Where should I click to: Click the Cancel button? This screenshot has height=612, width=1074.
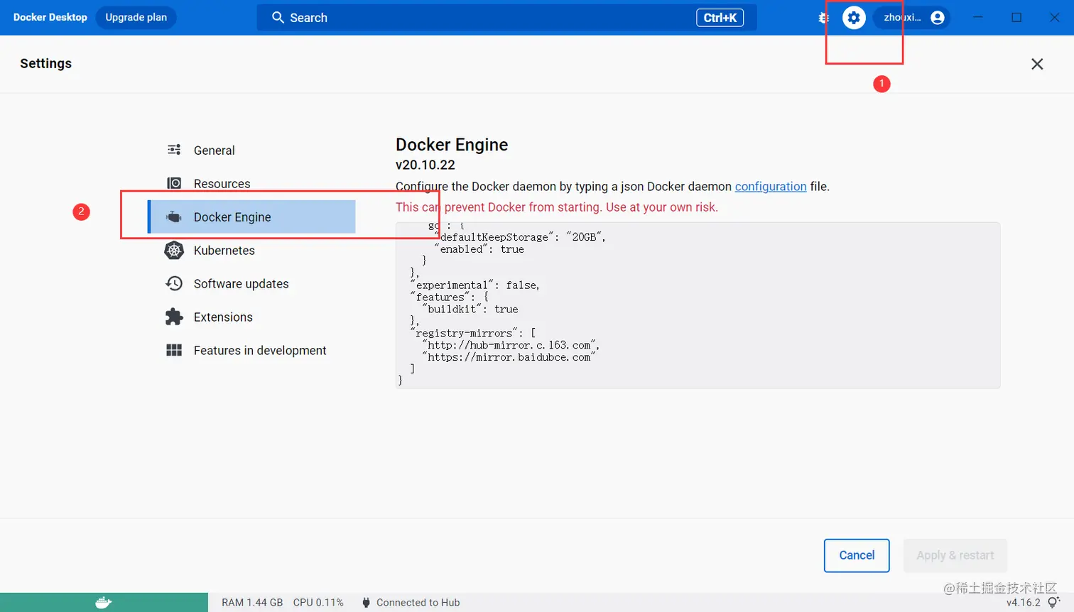tap(857, 555)
